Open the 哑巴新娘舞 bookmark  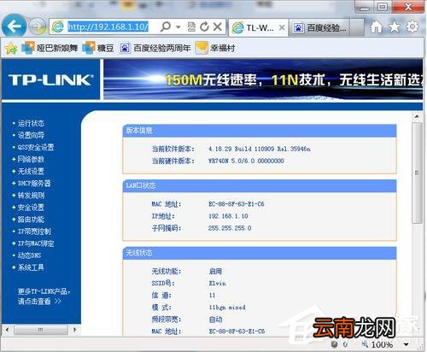coord(50,48)
